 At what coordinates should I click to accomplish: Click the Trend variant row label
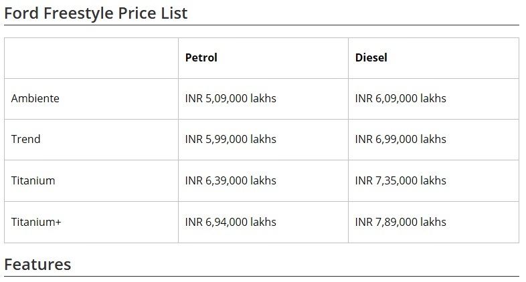click(x=26, y=139)
